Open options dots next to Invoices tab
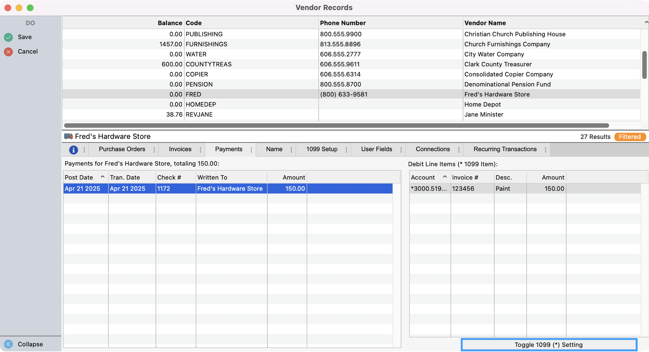 tap(201, 150)
